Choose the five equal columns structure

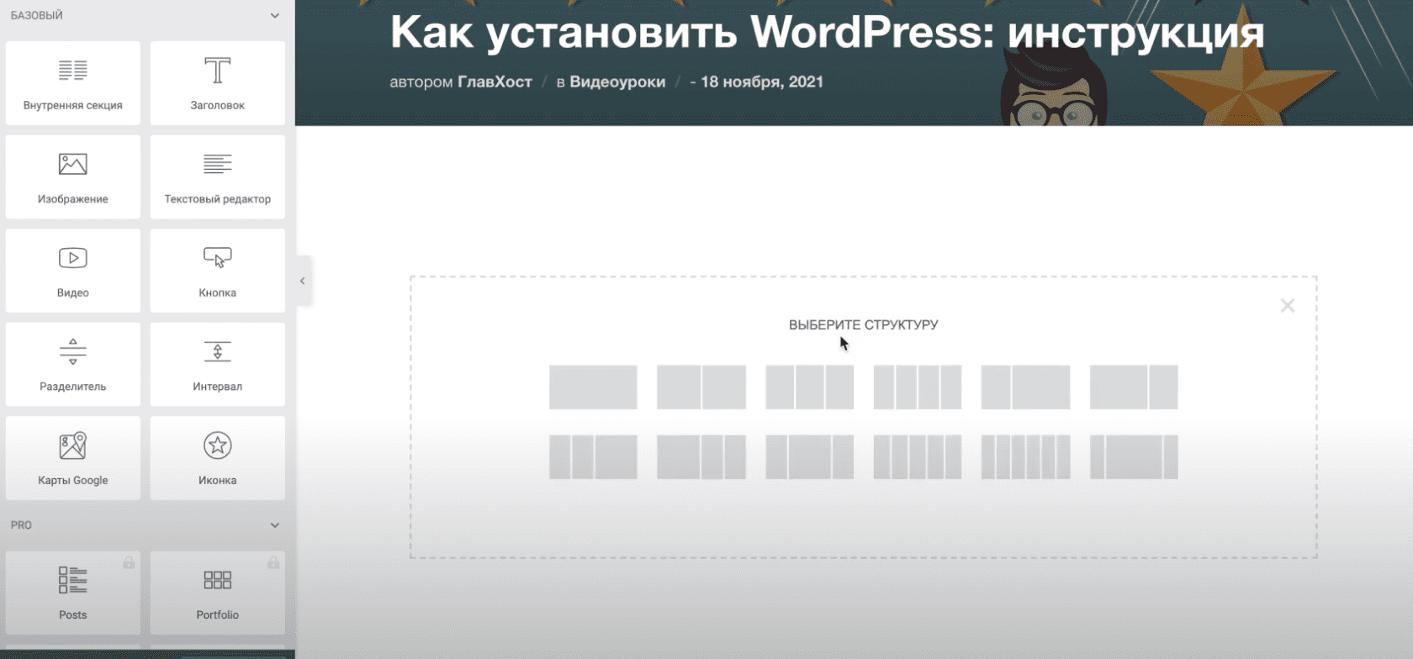[918, 457]
